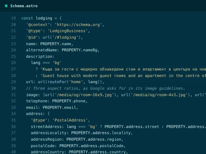The width and height of the screenshot is (206, 154).
Task: Click '/media/og/room-4x3.jpg' path
Action: [x=159, y=95]
